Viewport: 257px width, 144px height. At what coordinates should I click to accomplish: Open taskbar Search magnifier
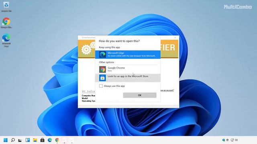coord(13,140)
